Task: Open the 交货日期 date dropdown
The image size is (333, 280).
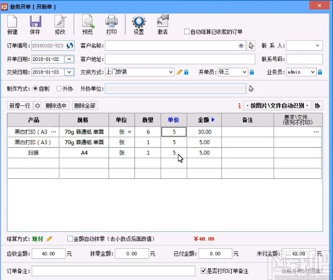Action: point(69,72)
